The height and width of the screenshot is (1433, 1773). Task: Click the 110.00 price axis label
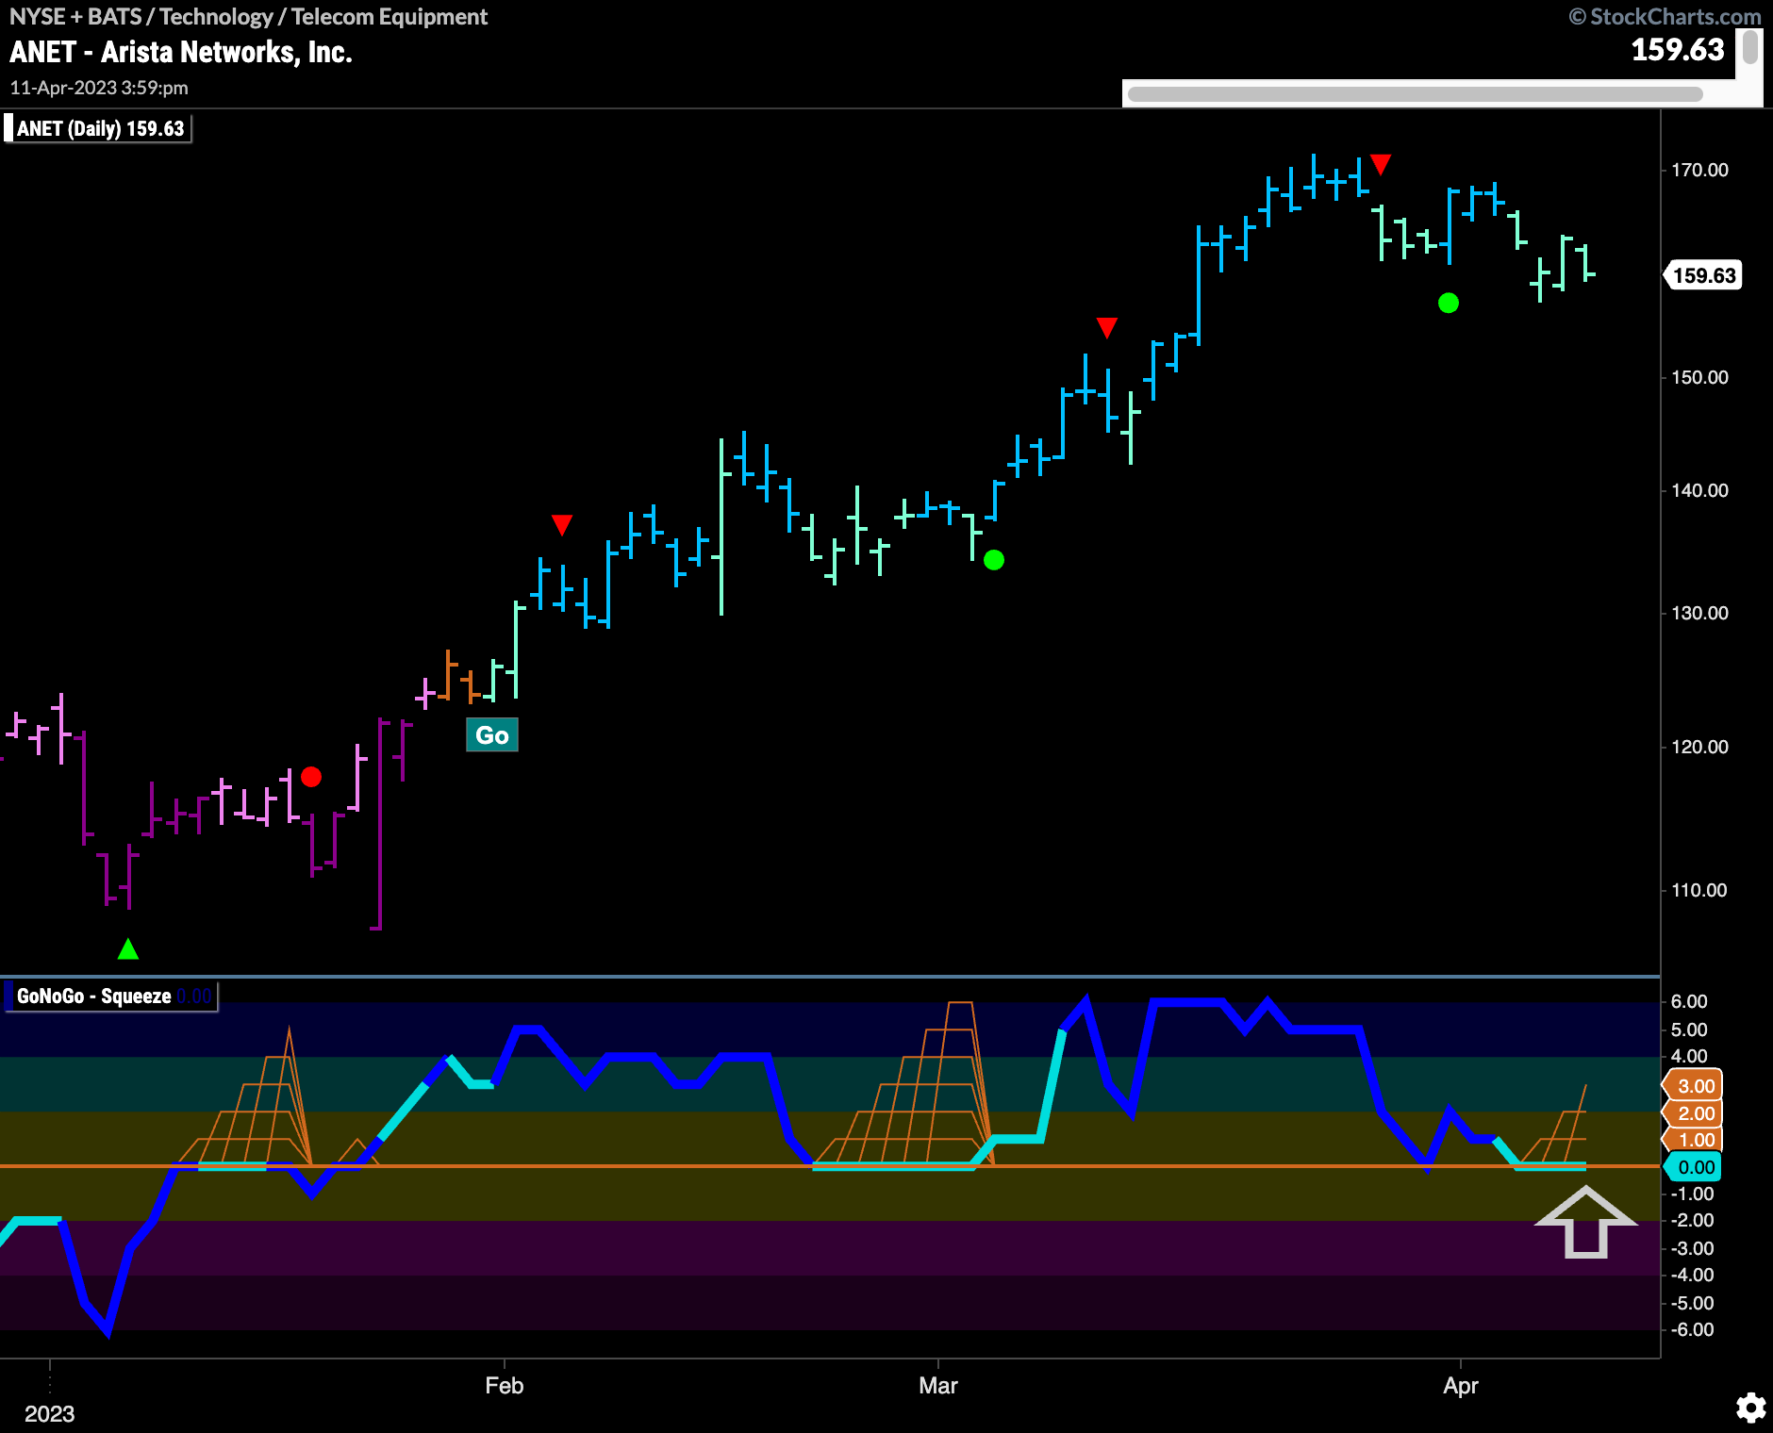pos(1699,890)
